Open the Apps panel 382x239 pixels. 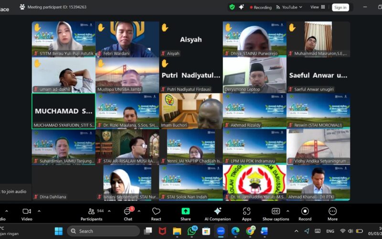(246, 213)
